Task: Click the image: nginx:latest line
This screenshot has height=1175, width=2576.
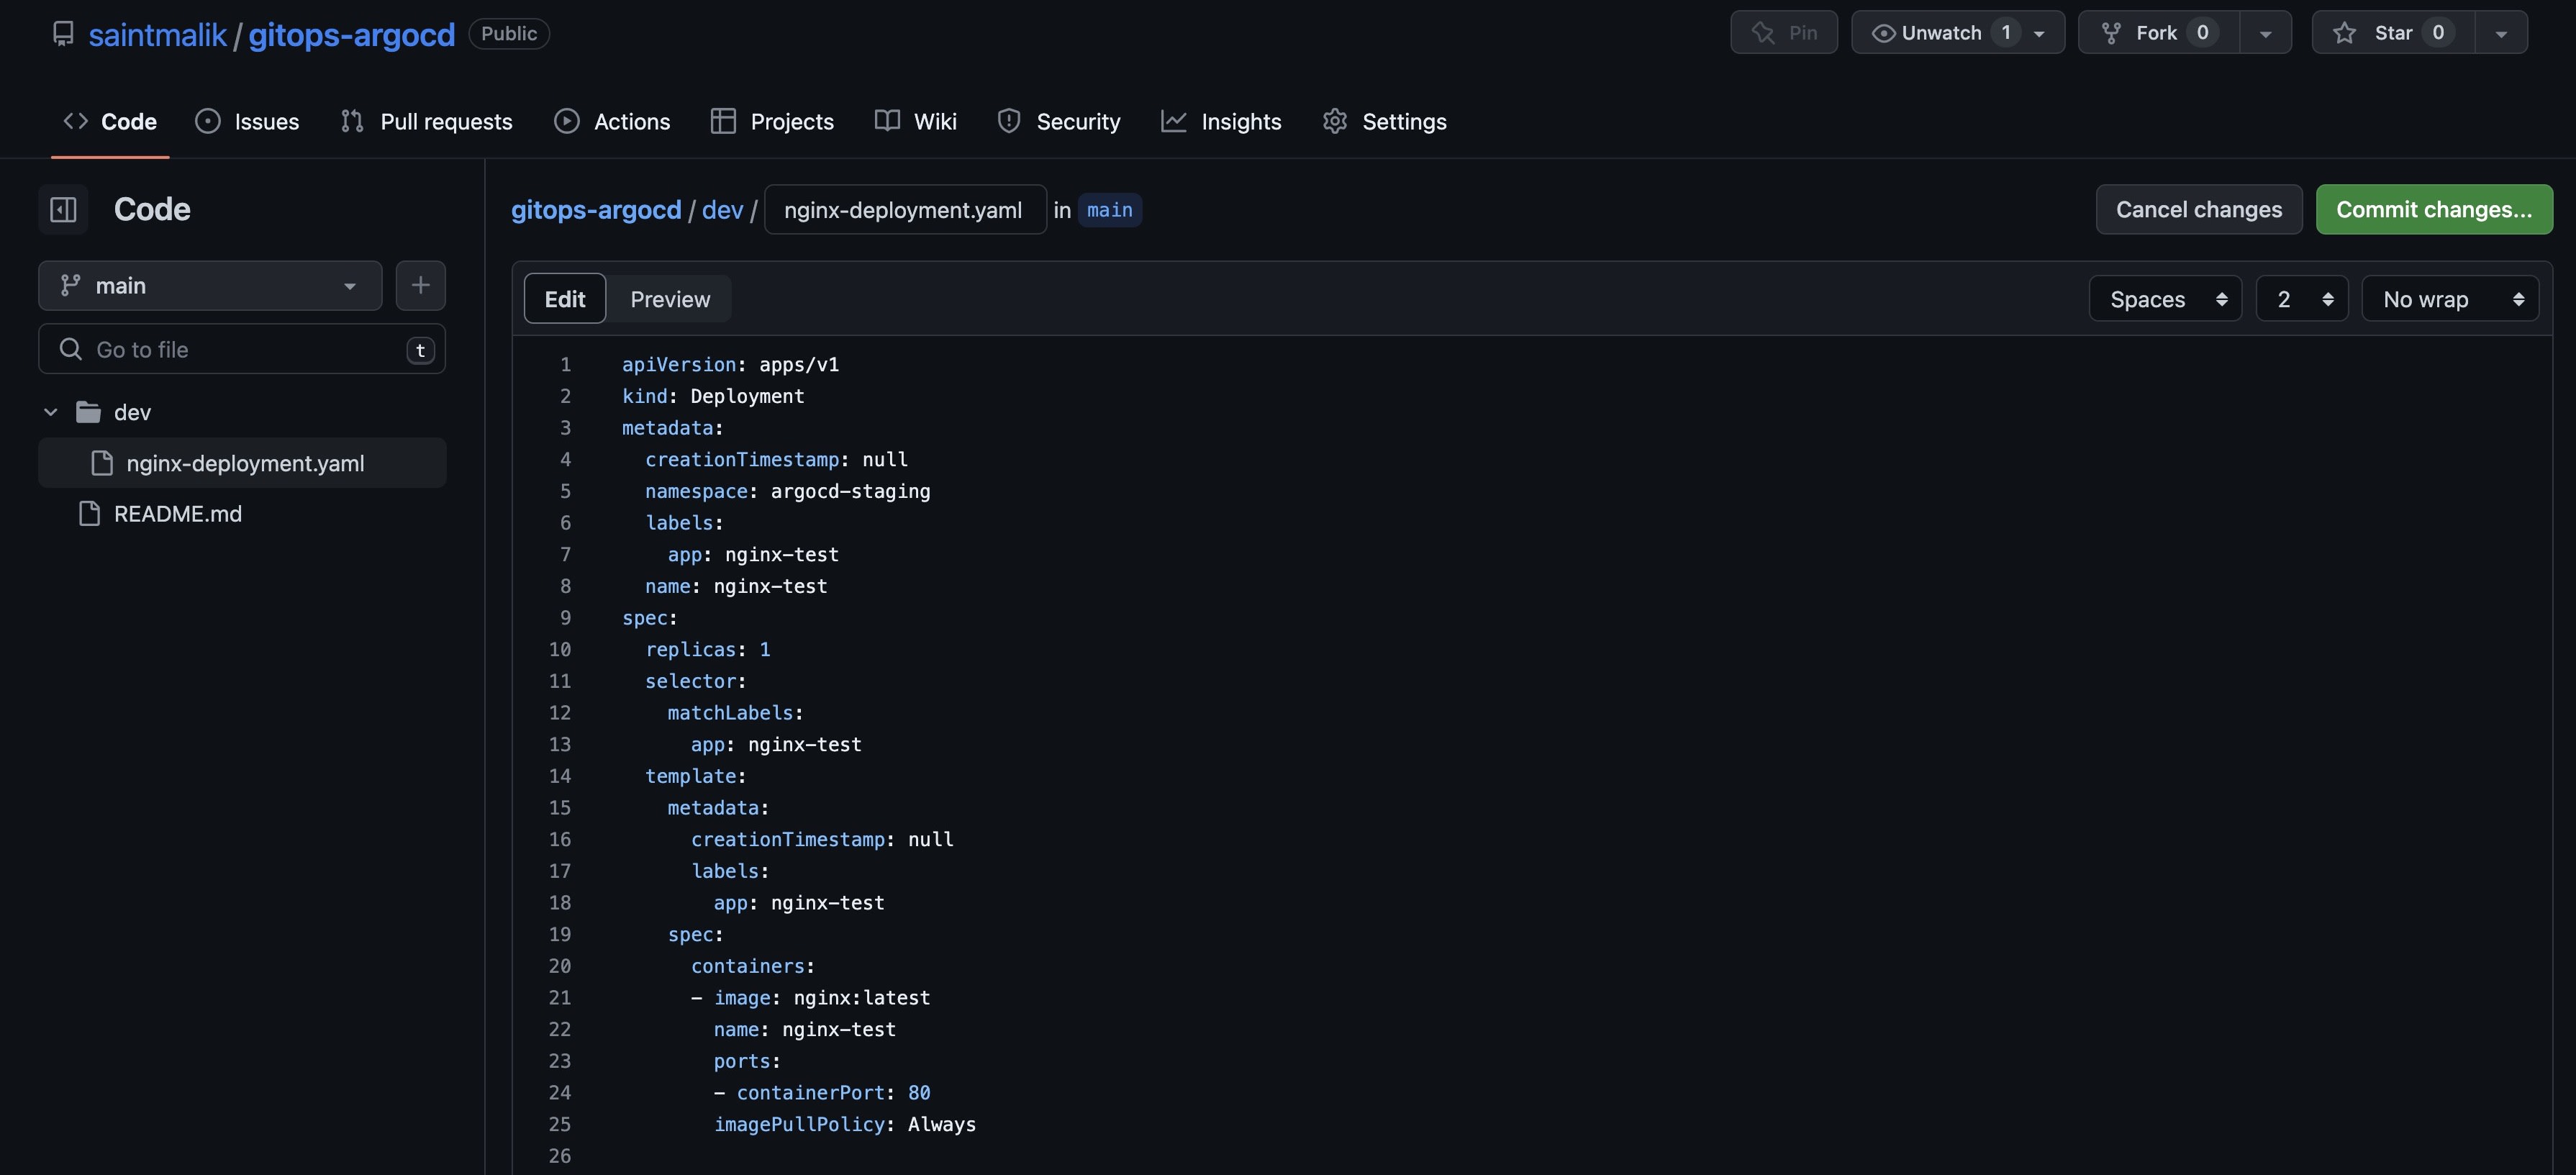Action: coord(810,998)
